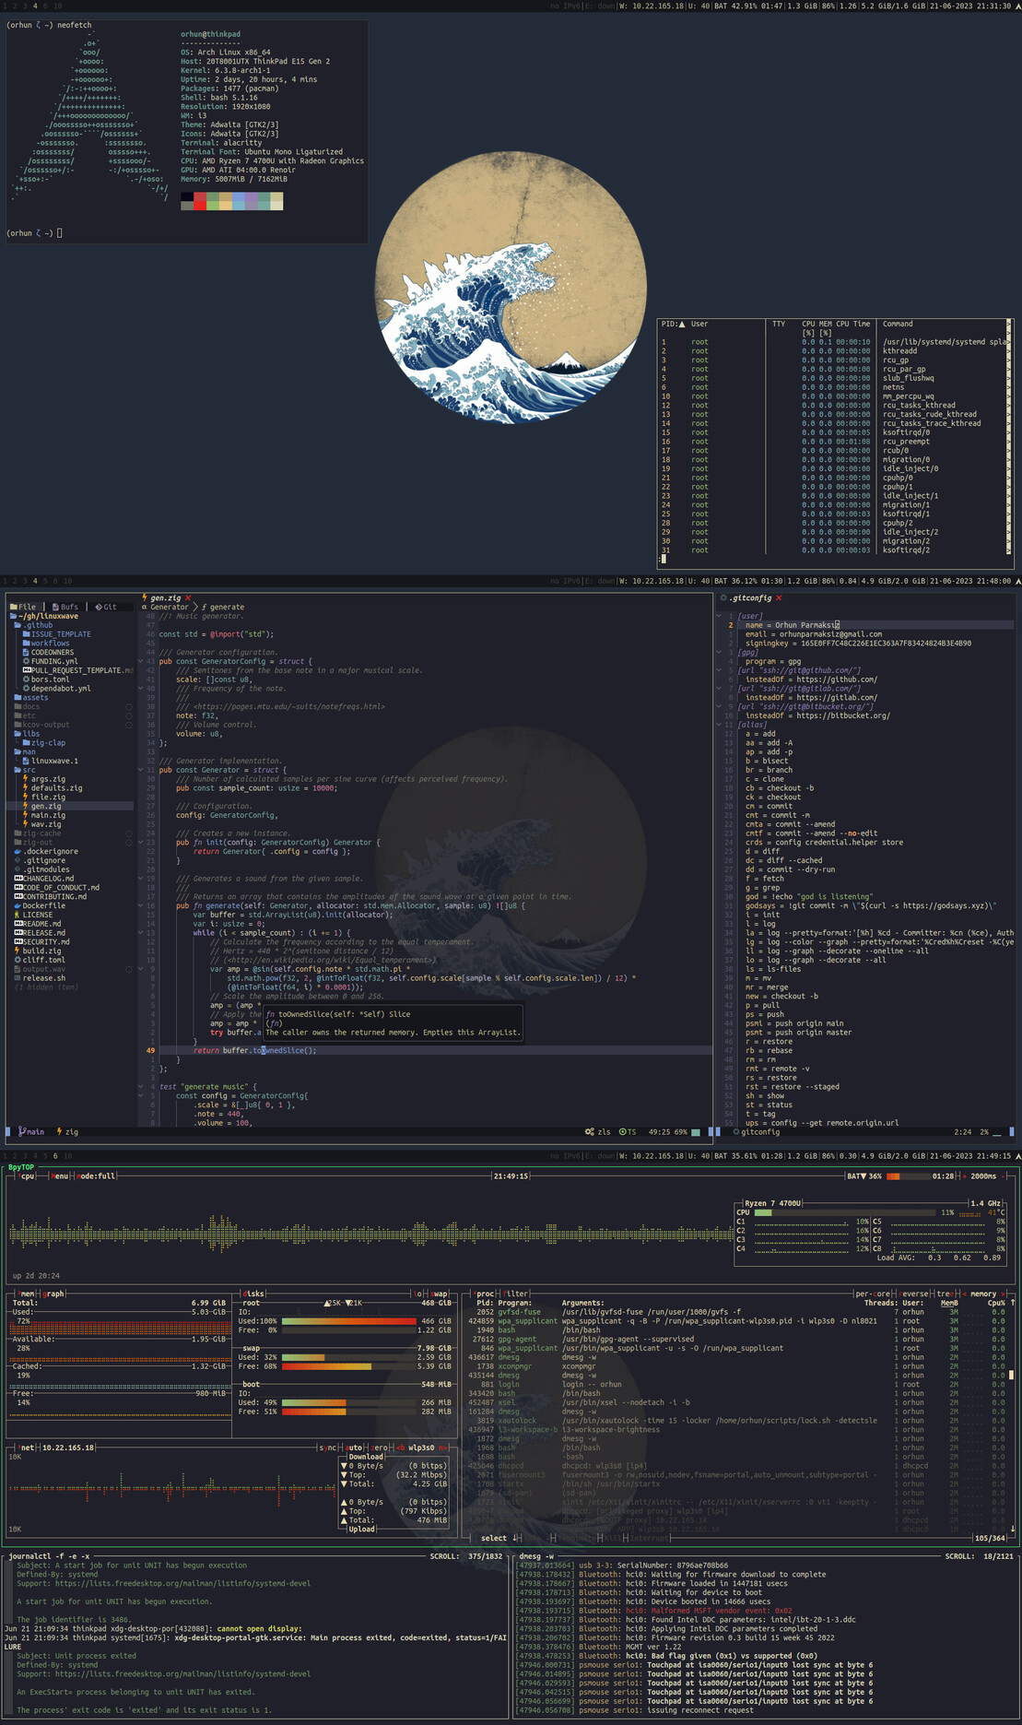Expand the kcov-output folder
Viewport: 1022px width, 1725px height.
click(41, 725)
